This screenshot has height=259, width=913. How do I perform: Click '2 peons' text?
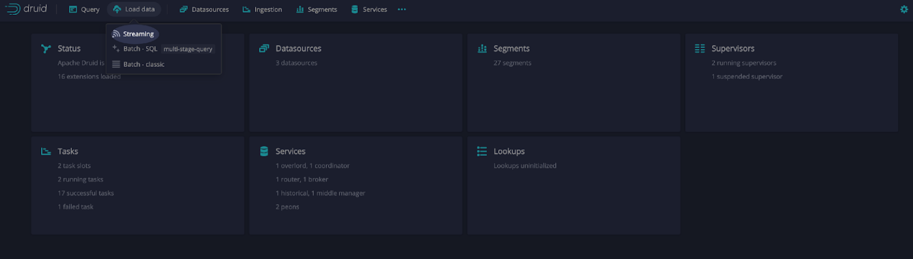pos(288,207)
